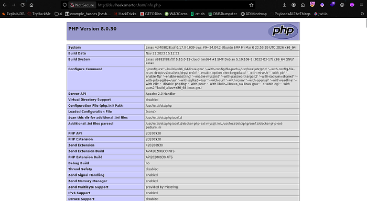Open the account profile icon in toolbar
The height and width of the screenshot is (201, 367).
click(x=294, y=5)
